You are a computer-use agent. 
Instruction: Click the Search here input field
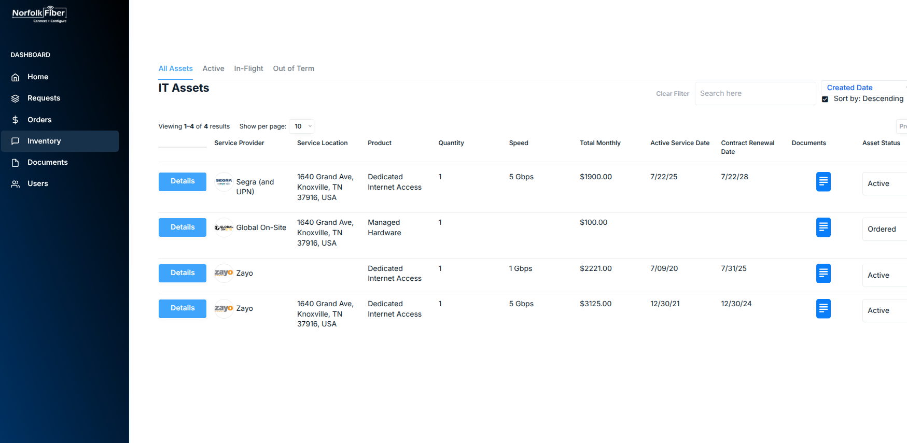point(755,94)
